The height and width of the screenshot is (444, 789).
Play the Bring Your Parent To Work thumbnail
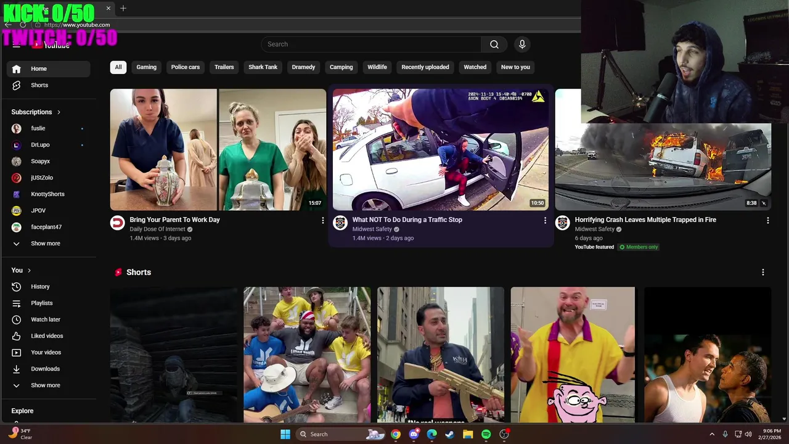coord(218,150)
